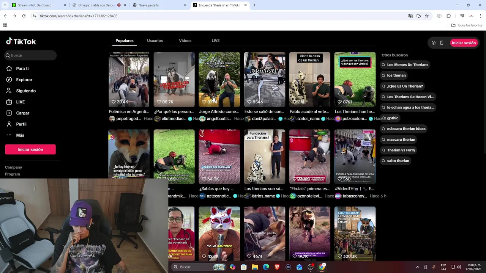This screenshot has height=273, width=486.
Task: Open the pulzocolom... author profile
Action: pos(355,119)
